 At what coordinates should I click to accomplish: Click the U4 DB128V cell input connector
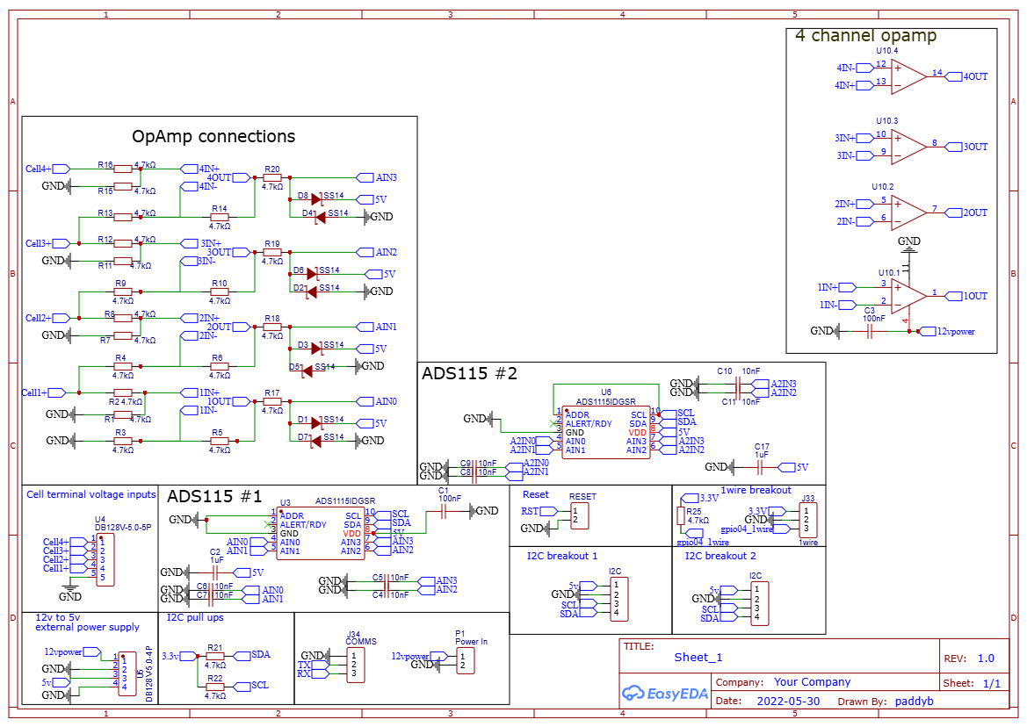[105, 559]
